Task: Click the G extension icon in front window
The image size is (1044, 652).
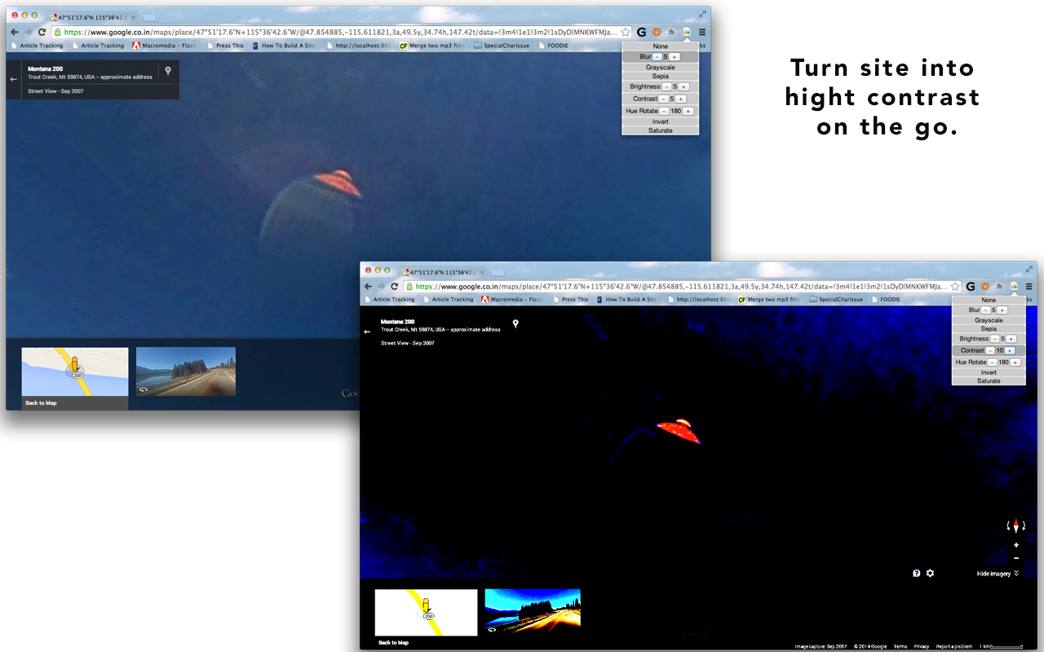Action: (971, 286)
